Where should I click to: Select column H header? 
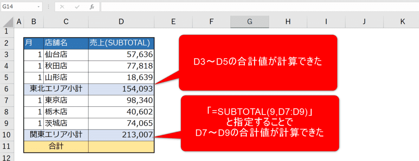tap(288, 22)
